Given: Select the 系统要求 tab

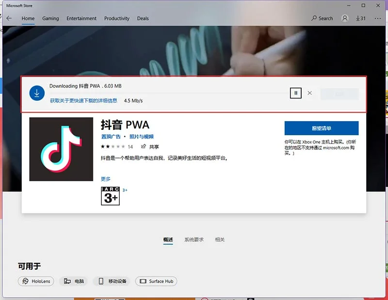Looking at the screenshot, I should point(194,239).
